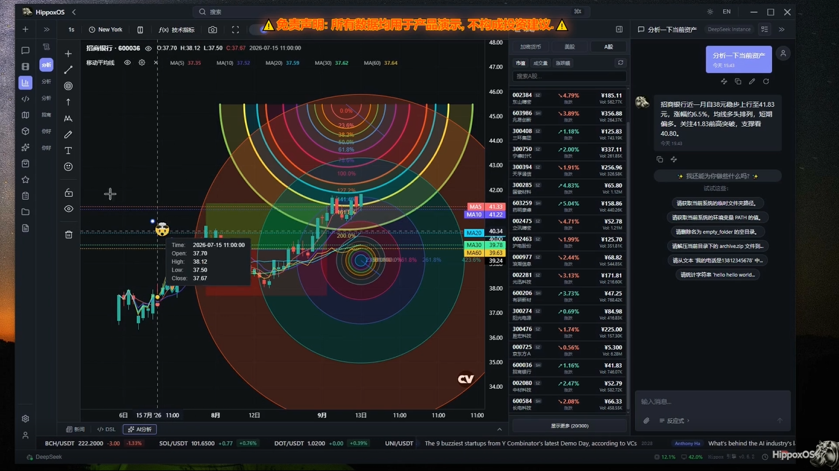Open the New York timezone selector
The image size is (839, 471).
pyautogui.click(x=106, y=29)
